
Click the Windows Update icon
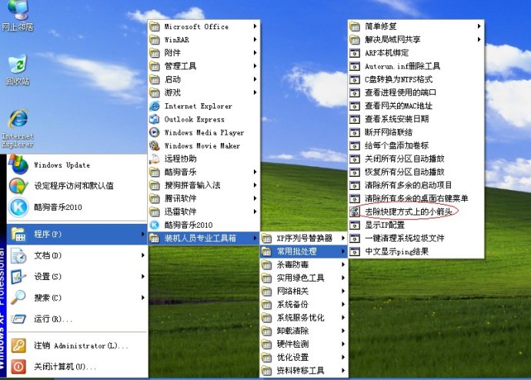click(x=18, y=165)
